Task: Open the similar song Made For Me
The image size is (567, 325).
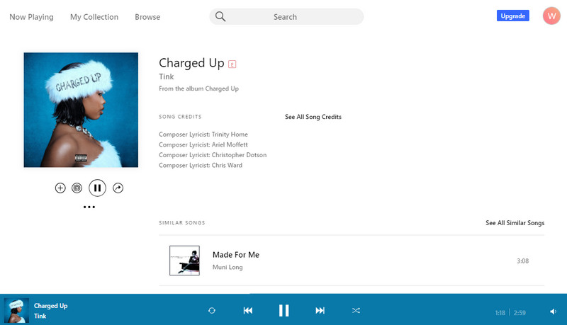Action: pyautogui.click(x=236, y=255)
